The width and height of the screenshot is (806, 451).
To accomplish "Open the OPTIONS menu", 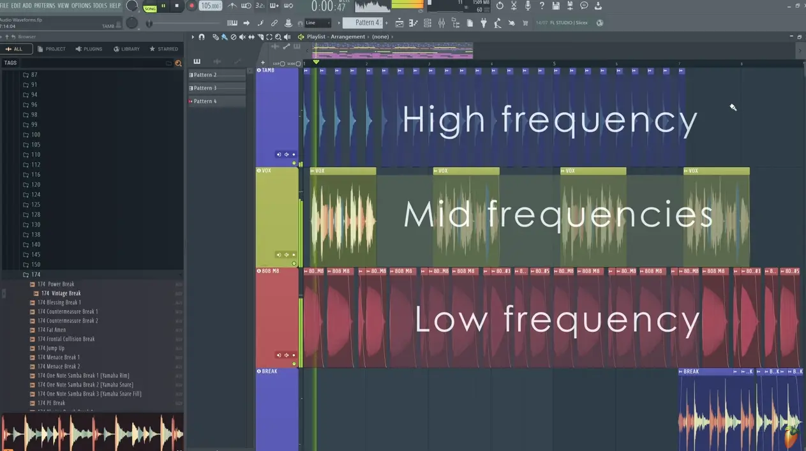I will (81, 5).
